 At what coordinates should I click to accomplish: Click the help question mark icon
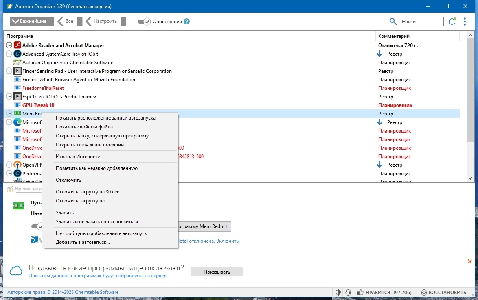[187, 21]
